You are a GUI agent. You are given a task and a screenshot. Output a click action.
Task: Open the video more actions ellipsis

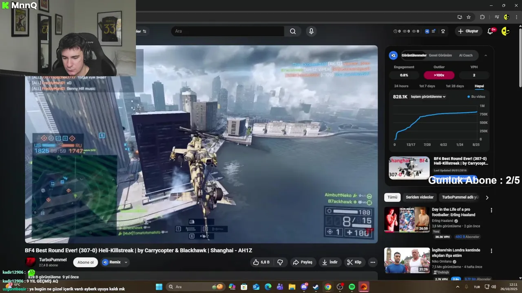pos(372,262)
